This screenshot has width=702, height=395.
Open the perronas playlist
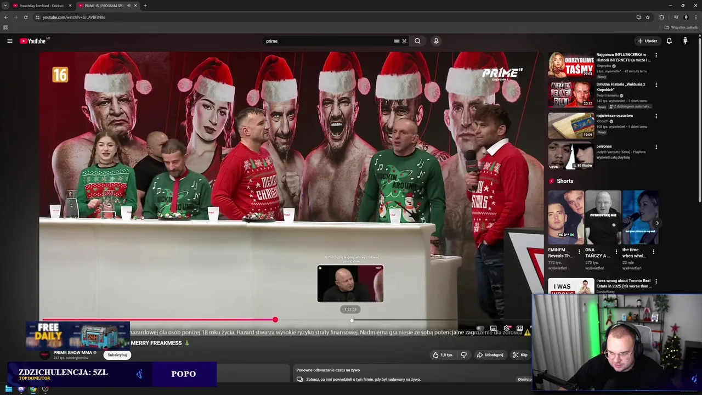point(604,146)
